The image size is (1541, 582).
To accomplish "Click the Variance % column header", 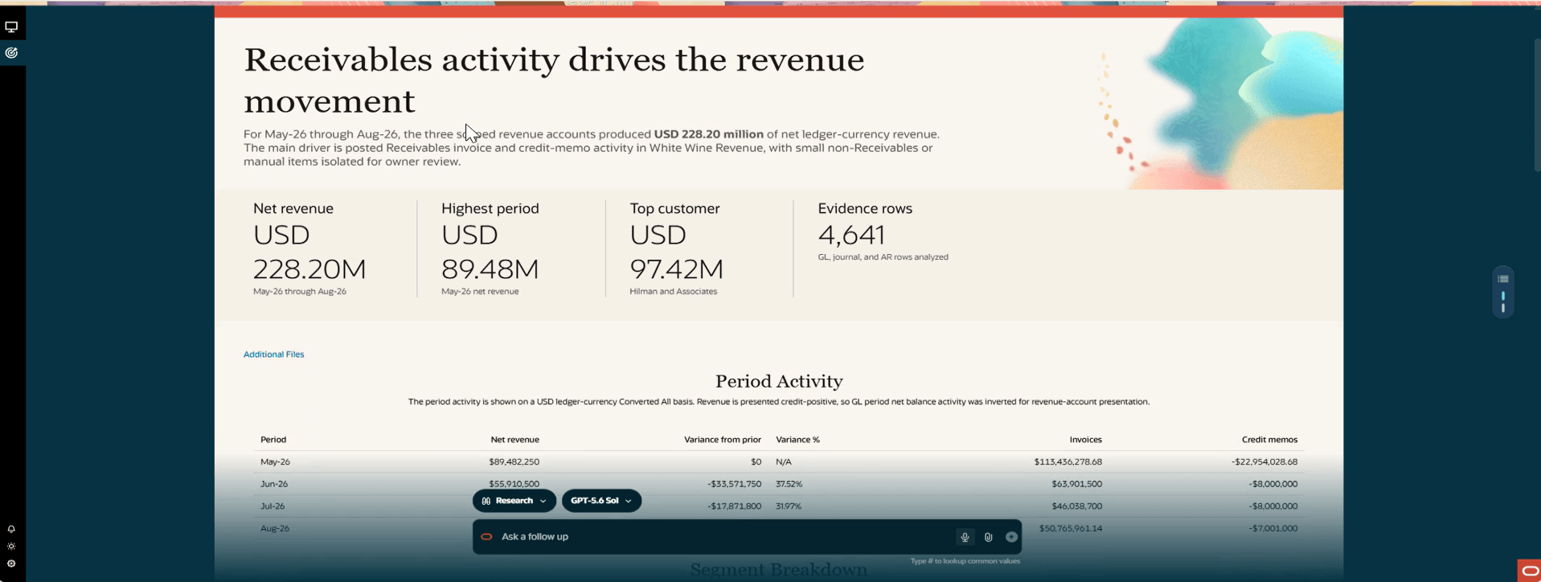I will [797, 440].
